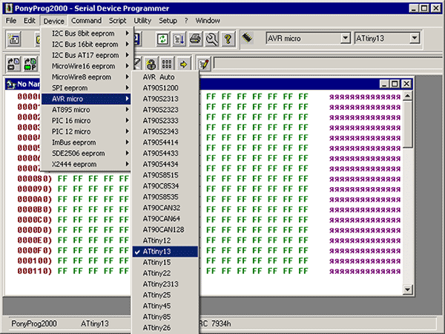The image size is (445, 334).
Task: Click PonyProg2000 title bar application icon
Action: [x=8, y=8]
